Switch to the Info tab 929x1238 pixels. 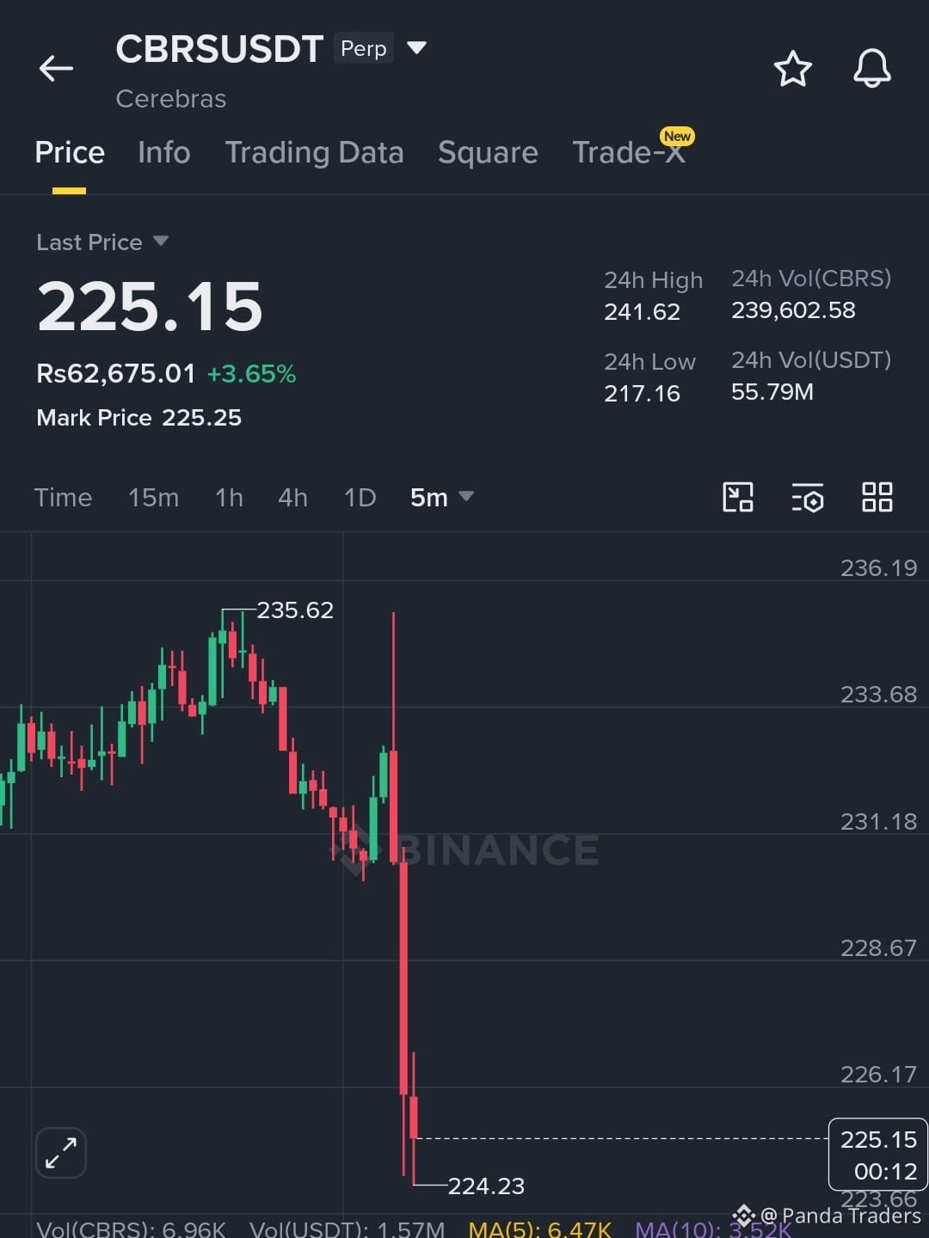pyautogui.click(x=163, y=152)
